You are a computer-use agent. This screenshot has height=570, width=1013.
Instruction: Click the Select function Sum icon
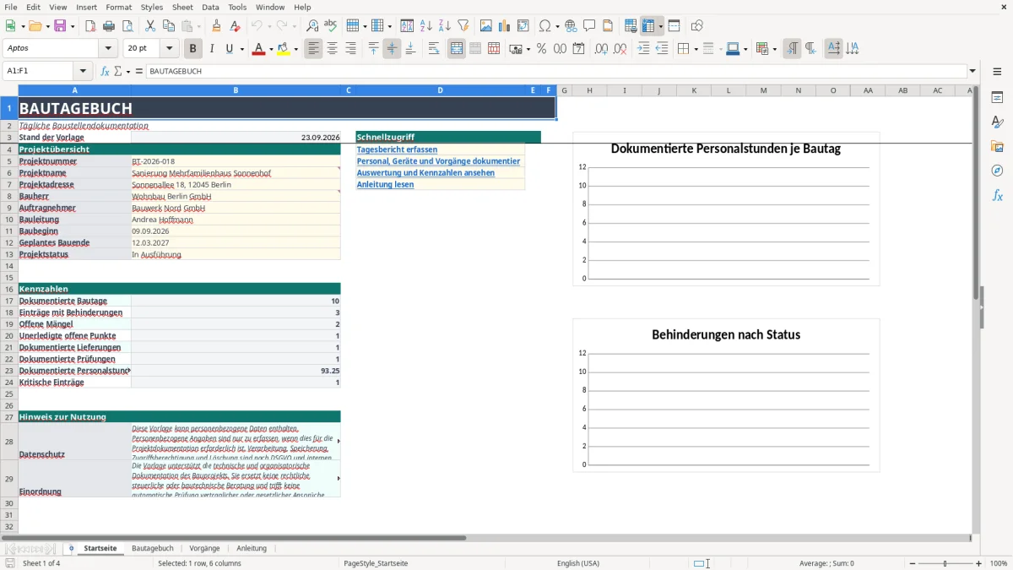118,71
